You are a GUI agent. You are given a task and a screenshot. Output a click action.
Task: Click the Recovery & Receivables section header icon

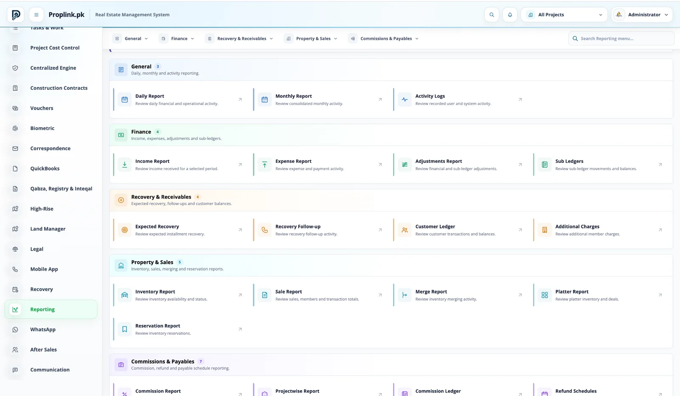pos(121,200)
